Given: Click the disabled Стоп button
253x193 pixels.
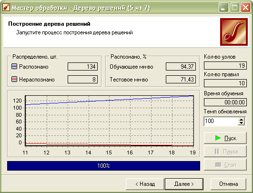Looking at the screenshot, I should (225, 165).
